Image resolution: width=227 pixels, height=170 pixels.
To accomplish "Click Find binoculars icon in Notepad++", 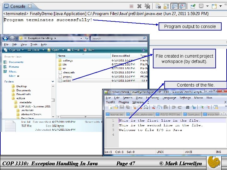I will (x=188, y=107).
